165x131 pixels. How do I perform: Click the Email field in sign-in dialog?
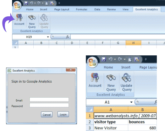click(49, 100)
